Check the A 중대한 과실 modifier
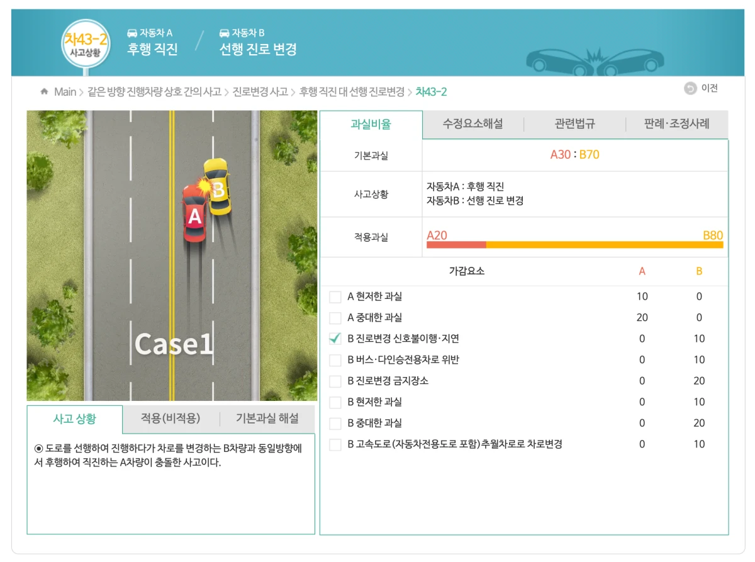 [335, 317]
